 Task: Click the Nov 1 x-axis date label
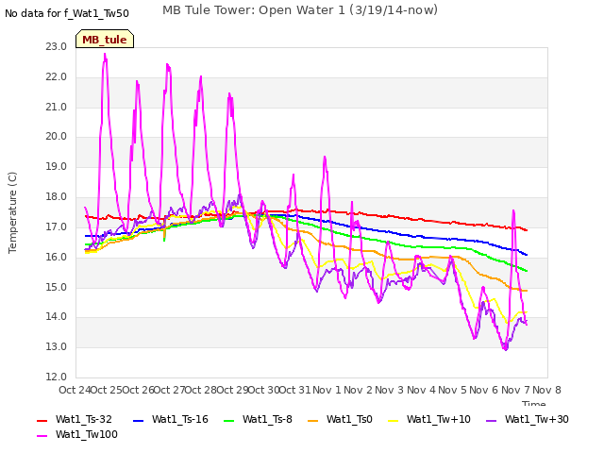[327, 390]
